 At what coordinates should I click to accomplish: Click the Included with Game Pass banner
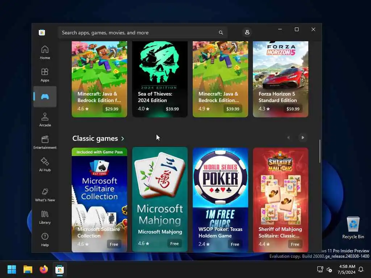coord(99,152)
